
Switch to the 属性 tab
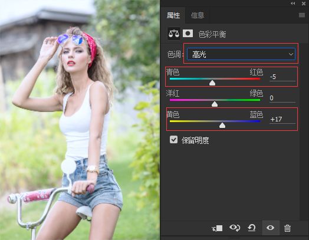point(173,15)
